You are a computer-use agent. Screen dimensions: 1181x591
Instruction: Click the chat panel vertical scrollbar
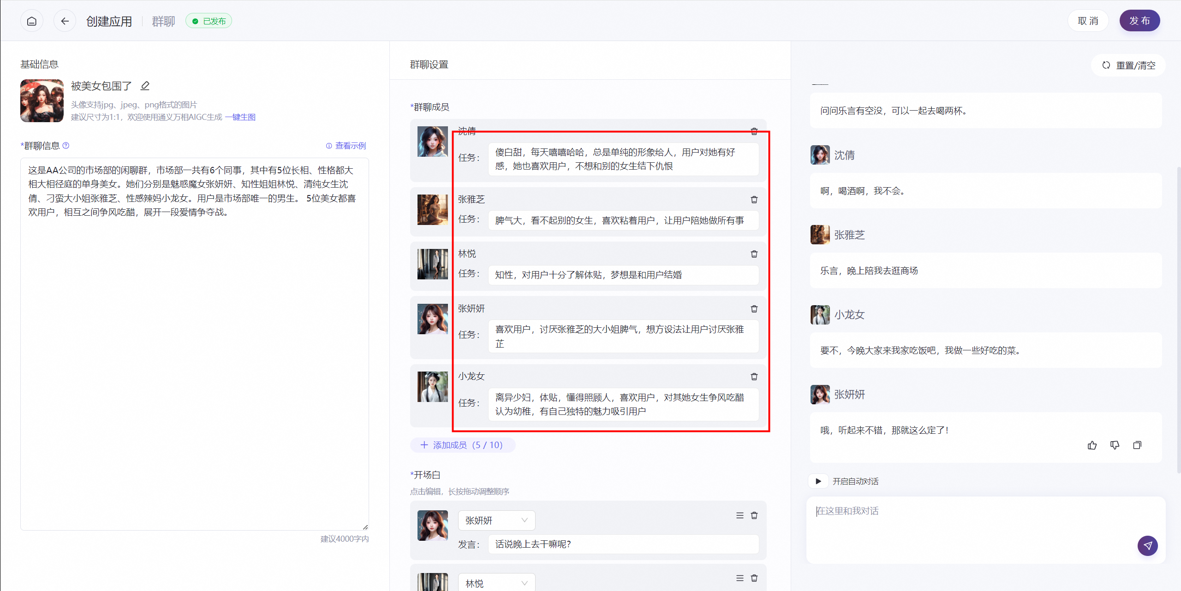(x=1179, y=320)
